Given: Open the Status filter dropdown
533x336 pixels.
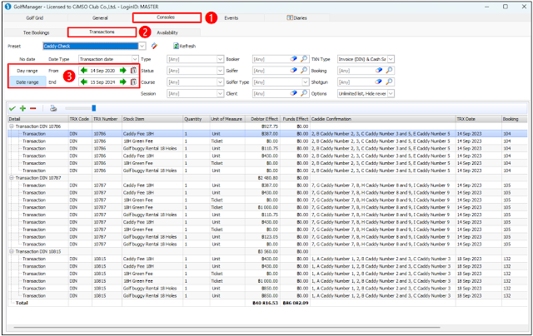Looking at the screenshot, I should [x=220, y=71].
